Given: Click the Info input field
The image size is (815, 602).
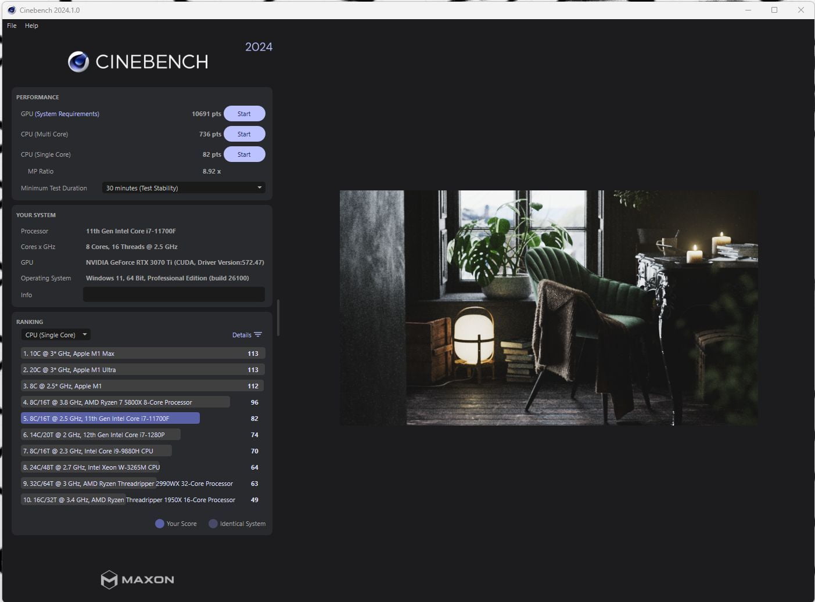Looking at the screenshot, I should [174, 295].
